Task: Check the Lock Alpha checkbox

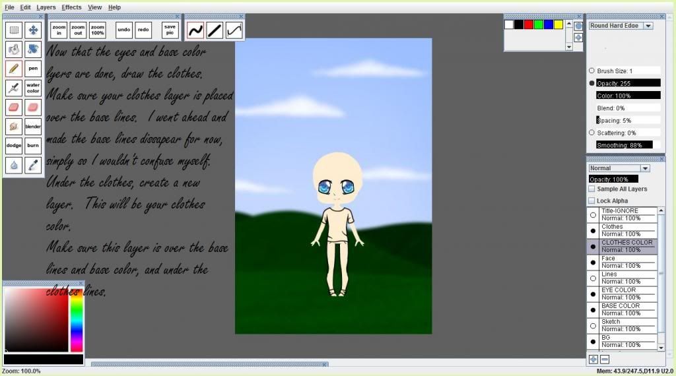Action: pyautogui.click(x=591, y=201)
